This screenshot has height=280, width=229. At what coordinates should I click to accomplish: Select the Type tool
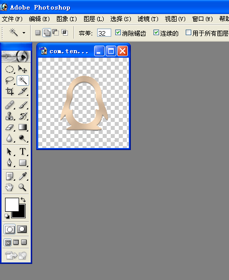(23, 152)
